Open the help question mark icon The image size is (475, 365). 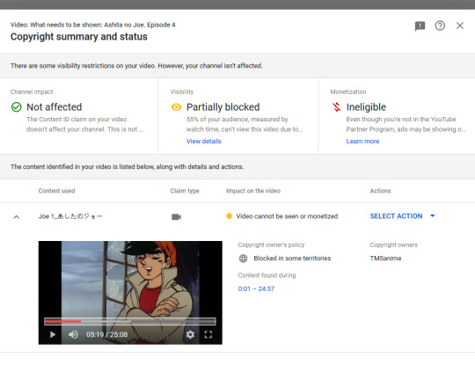(x=440, y=26)
